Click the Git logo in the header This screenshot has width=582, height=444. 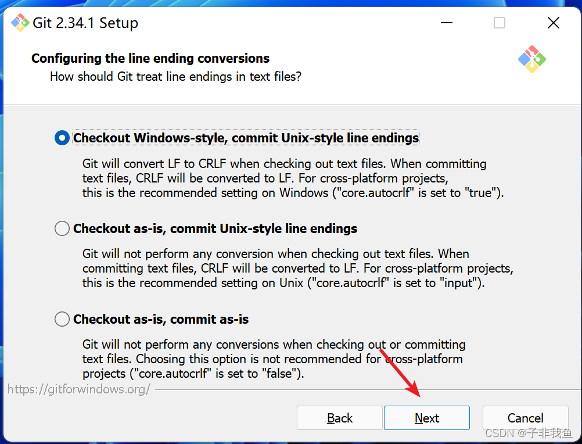[532, 59]
